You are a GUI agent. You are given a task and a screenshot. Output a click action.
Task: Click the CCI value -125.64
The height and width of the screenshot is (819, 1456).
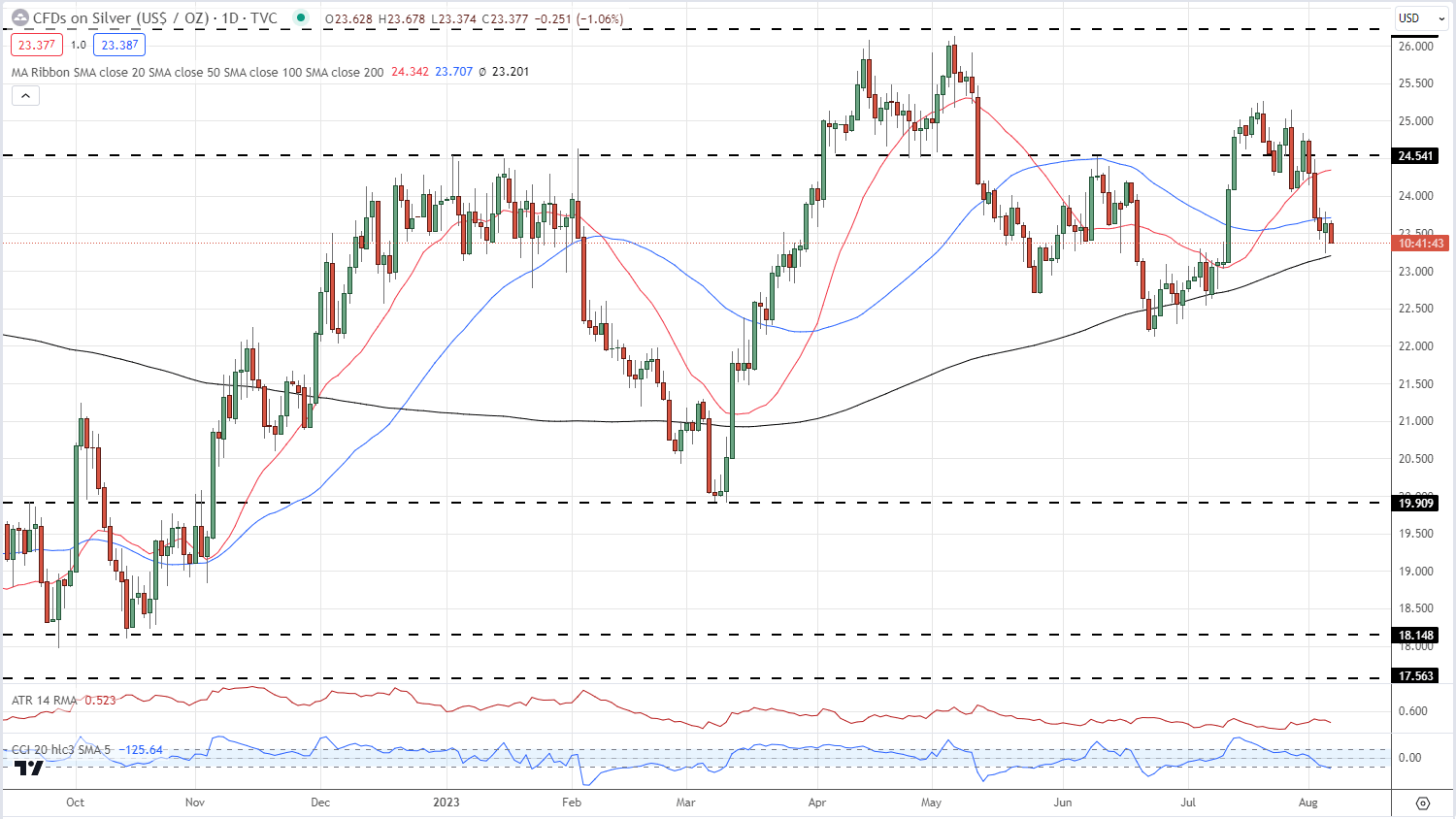(140, 750)
